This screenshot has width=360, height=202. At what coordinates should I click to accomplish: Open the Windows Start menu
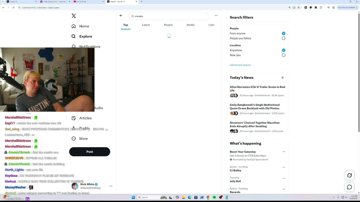(x=133, y=198)
